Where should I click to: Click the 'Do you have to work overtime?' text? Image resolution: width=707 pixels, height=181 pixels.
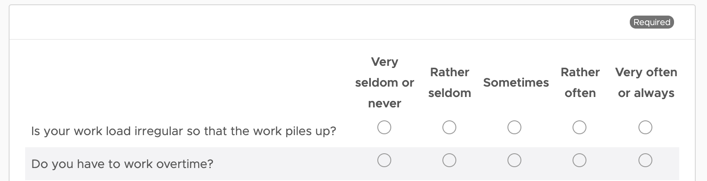(122, 164)
